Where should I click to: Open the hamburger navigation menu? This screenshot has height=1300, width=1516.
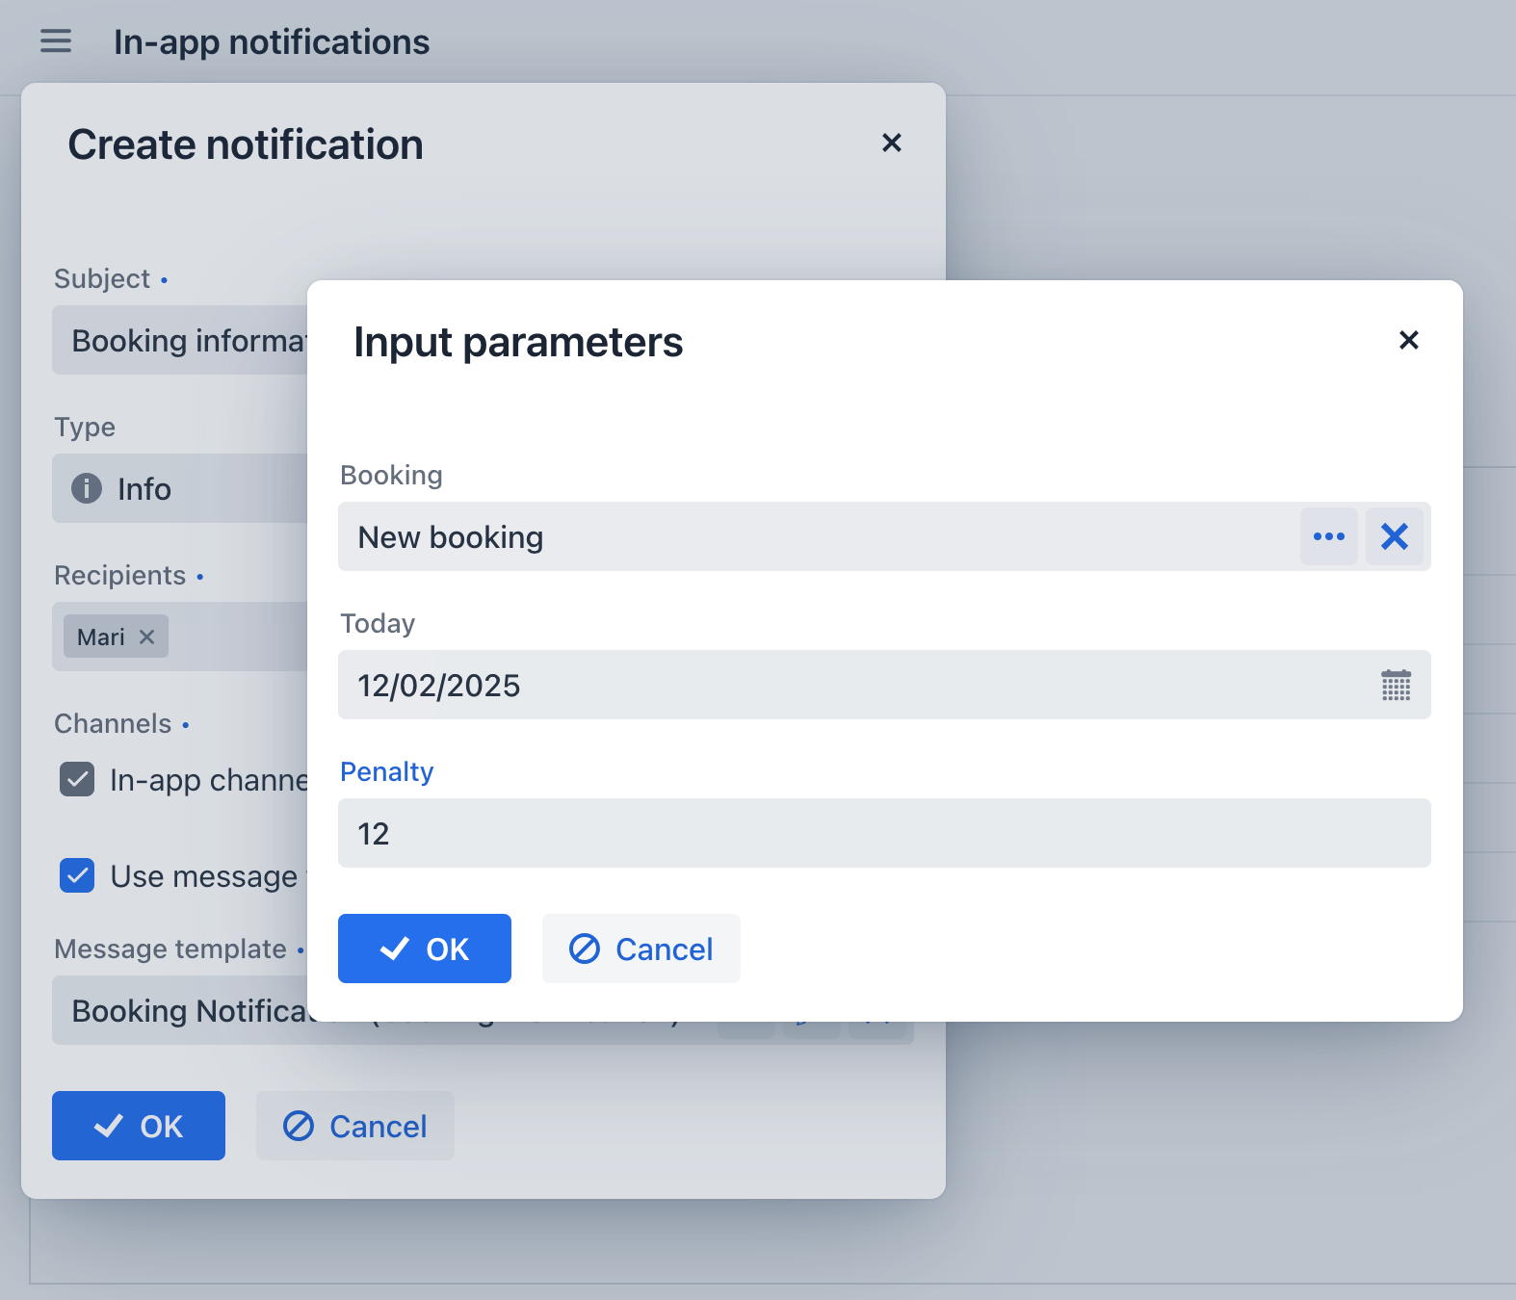56,41
